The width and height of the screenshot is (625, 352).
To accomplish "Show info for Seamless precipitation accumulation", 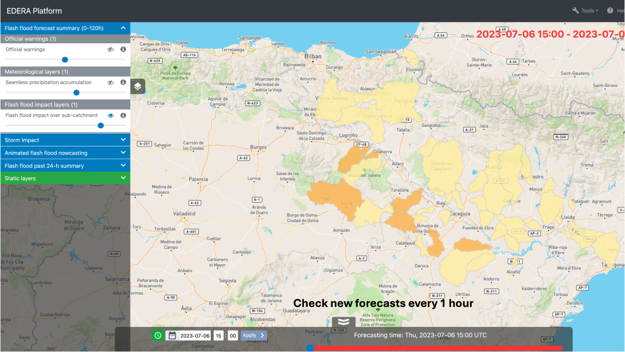I will 123,82.
